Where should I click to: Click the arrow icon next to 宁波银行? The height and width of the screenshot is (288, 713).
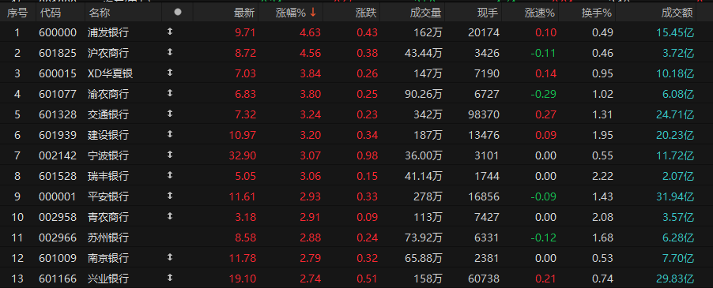(x=170, y=155)
